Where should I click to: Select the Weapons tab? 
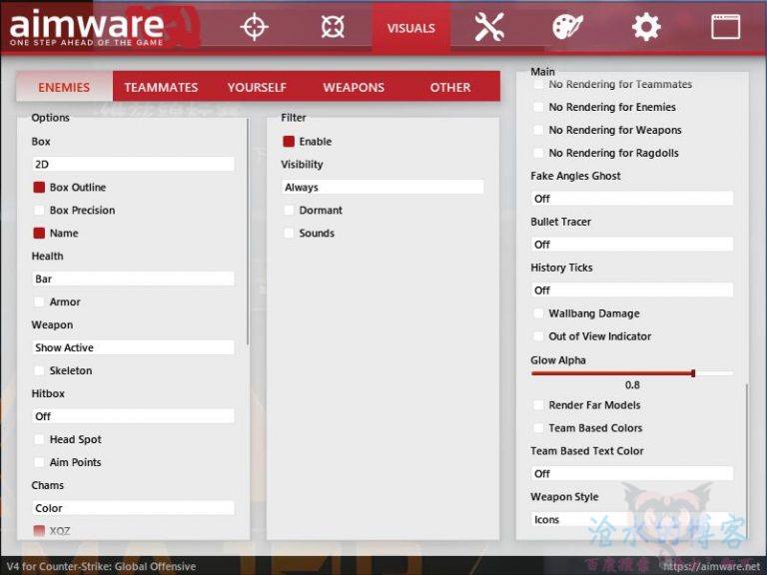(354, 87)
